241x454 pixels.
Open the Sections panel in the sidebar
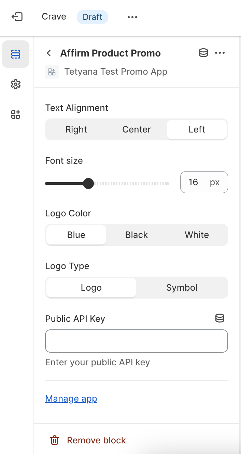coord(16,54)
